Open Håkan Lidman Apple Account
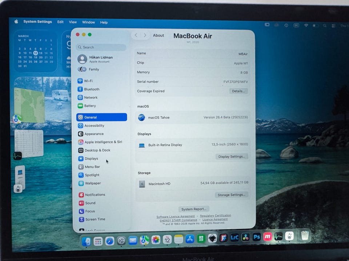The height and width of the screenshot is (261, 349). click(101, 59)
